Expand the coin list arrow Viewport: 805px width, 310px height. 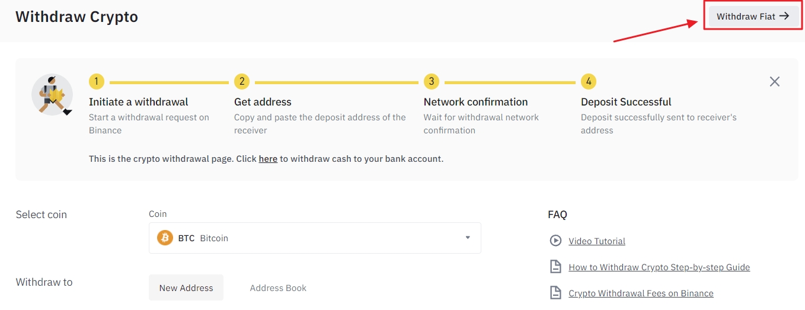coord(468,238)
